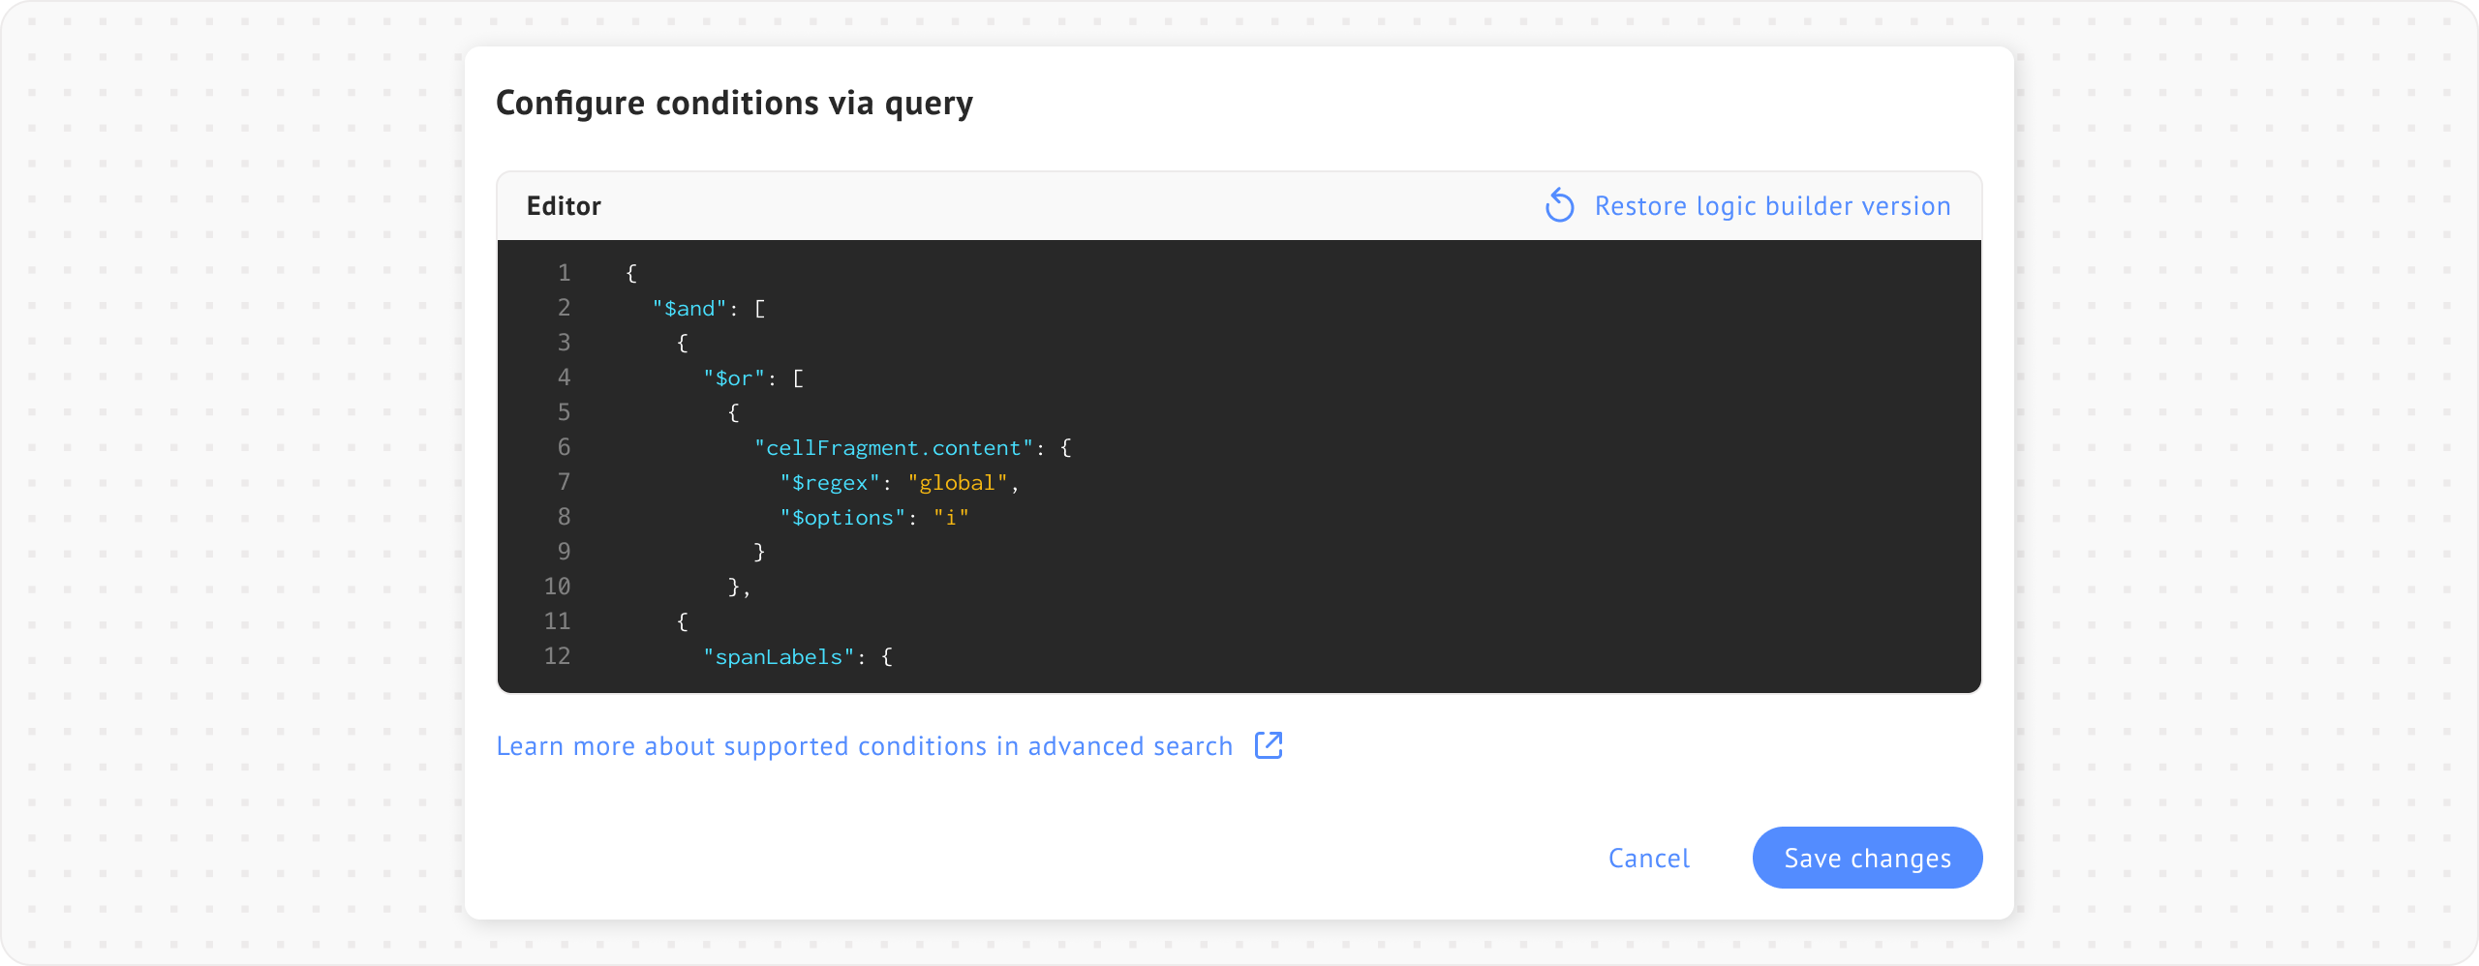Place cursor on "spanLabels" key
The image size is (2479, 966).
point(779,657)
